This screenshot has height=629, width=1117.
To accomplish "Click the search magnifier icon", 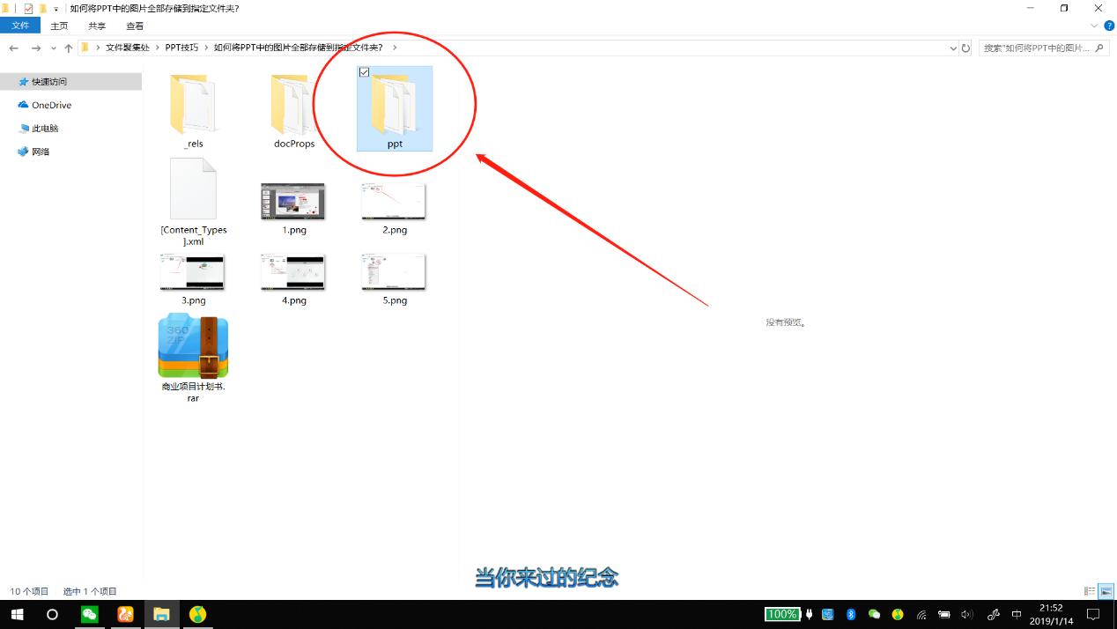I will pos(1100,48).
